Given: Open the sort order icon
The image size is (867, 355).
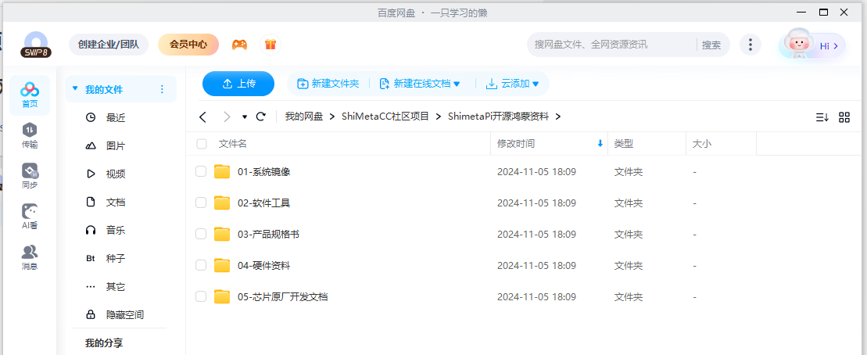Looking at the screenshot, I should tap(822, 117).
